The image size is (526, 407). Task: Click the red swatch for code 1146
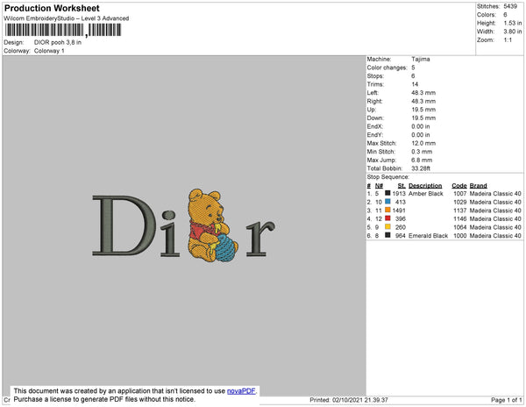pos(387,218)
